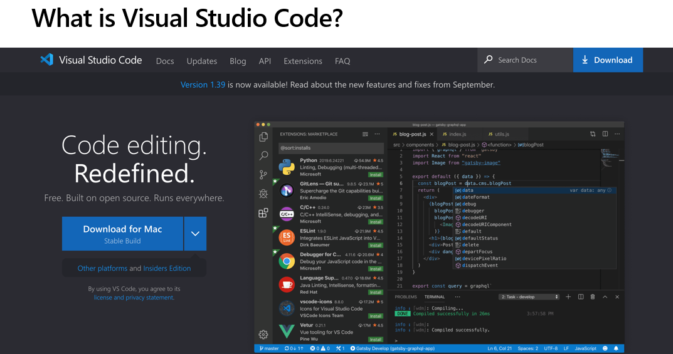
Task: Open the Explorer icon in the activity bar
Action: pyautogui.click(x=263, y=137)
